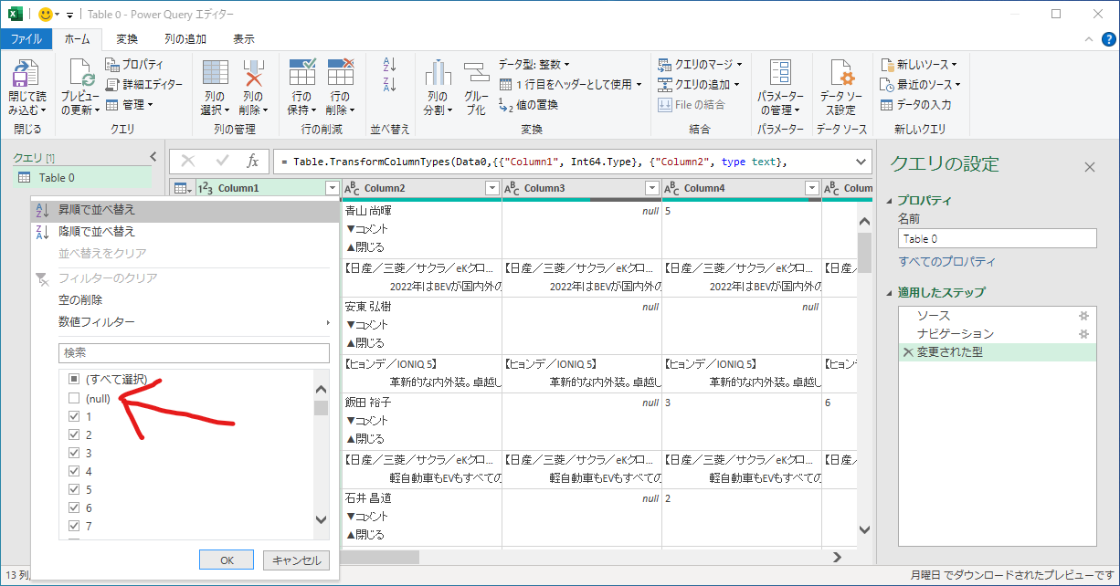Select 昇順で並べ替え in filter menu
This screenshot has width=1120, height=586.
click(x=97, y=210)
